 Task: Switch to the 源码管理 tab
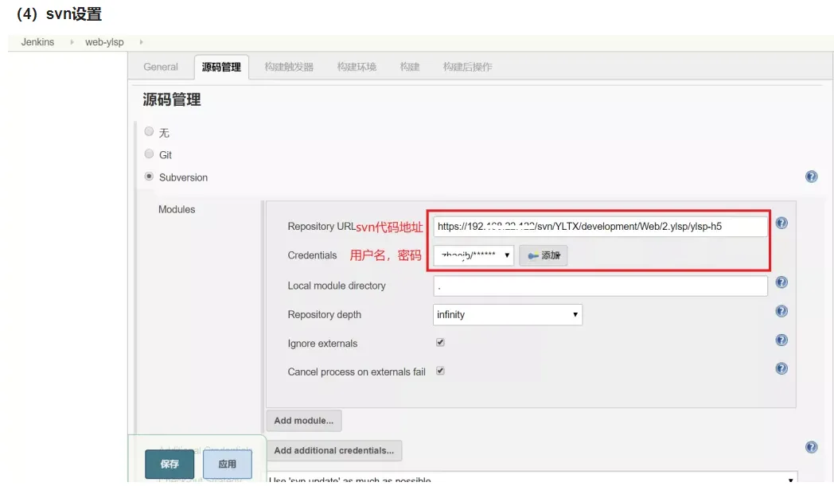click(221, 67)
